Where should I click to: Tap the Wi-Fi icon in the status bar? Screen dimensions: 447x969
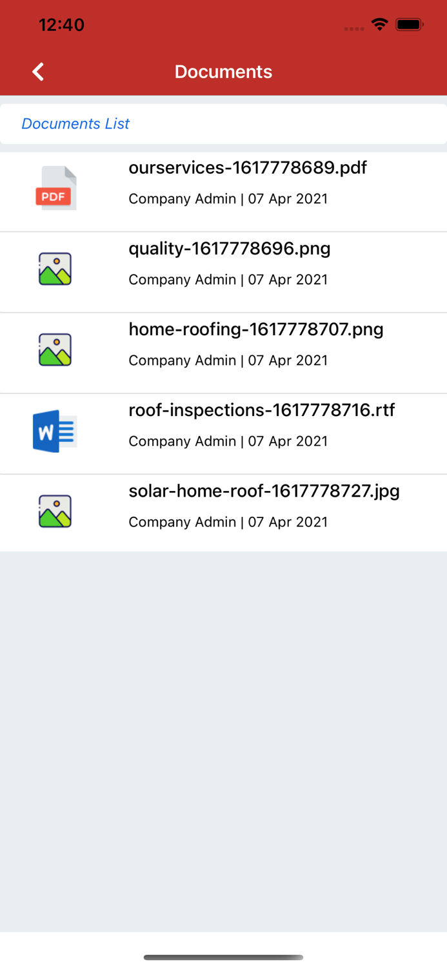(x=379, y=24)
